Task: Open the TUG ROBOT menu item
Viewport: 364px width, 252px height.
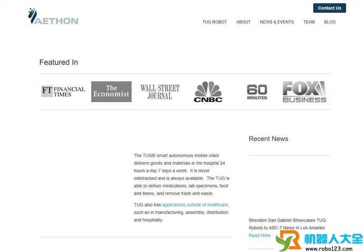Action: pyautogui.click(x=214, y=22)
